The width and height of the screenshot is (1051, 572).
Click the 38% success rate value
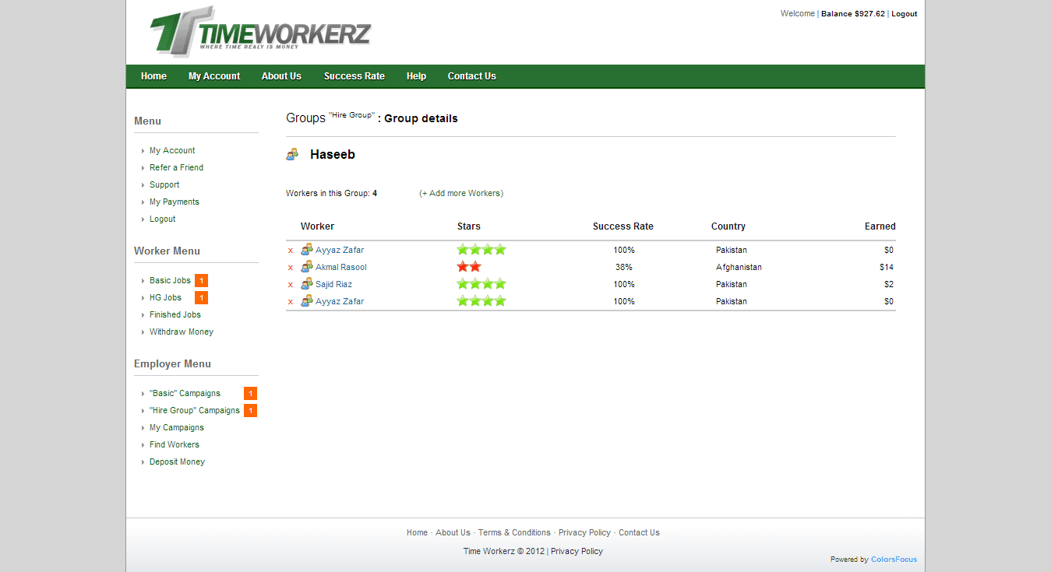tap(624, 268)
